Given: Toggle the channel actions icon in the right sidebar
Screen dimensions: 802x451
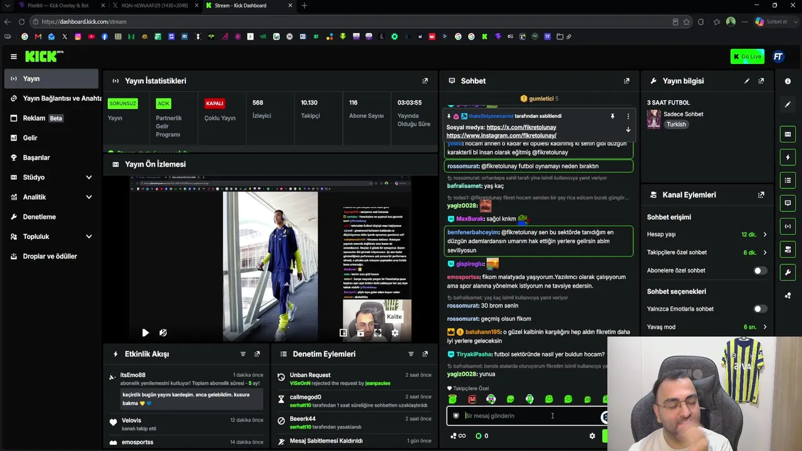Looking at the screenshot, I should click(x=788, y=249).
